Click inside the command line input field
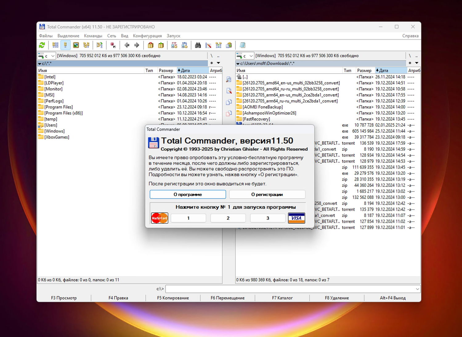 (x=290, y=289)
